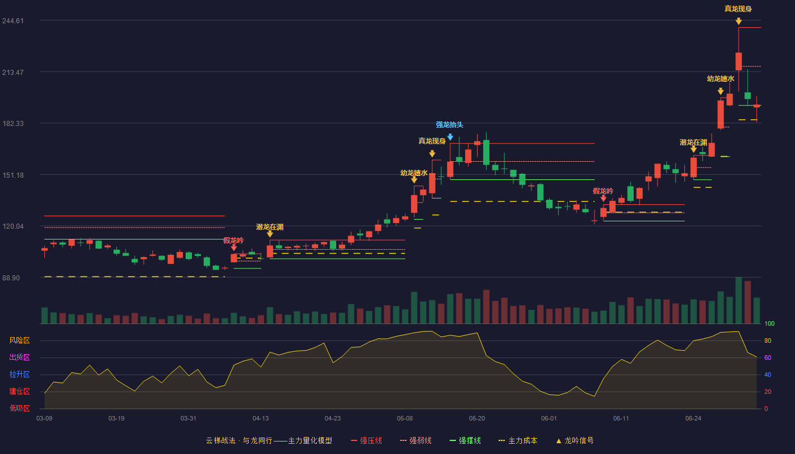Click the tallest green volume bar

(x=738, y=300)
